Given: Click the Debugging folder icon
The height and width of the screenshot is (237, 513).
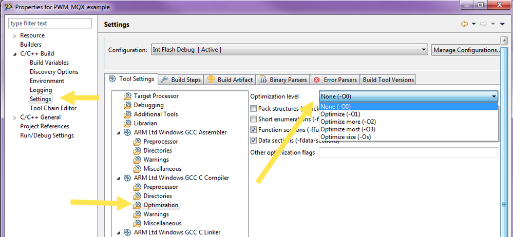Looking at the screenshot, I should click(127, 105).
